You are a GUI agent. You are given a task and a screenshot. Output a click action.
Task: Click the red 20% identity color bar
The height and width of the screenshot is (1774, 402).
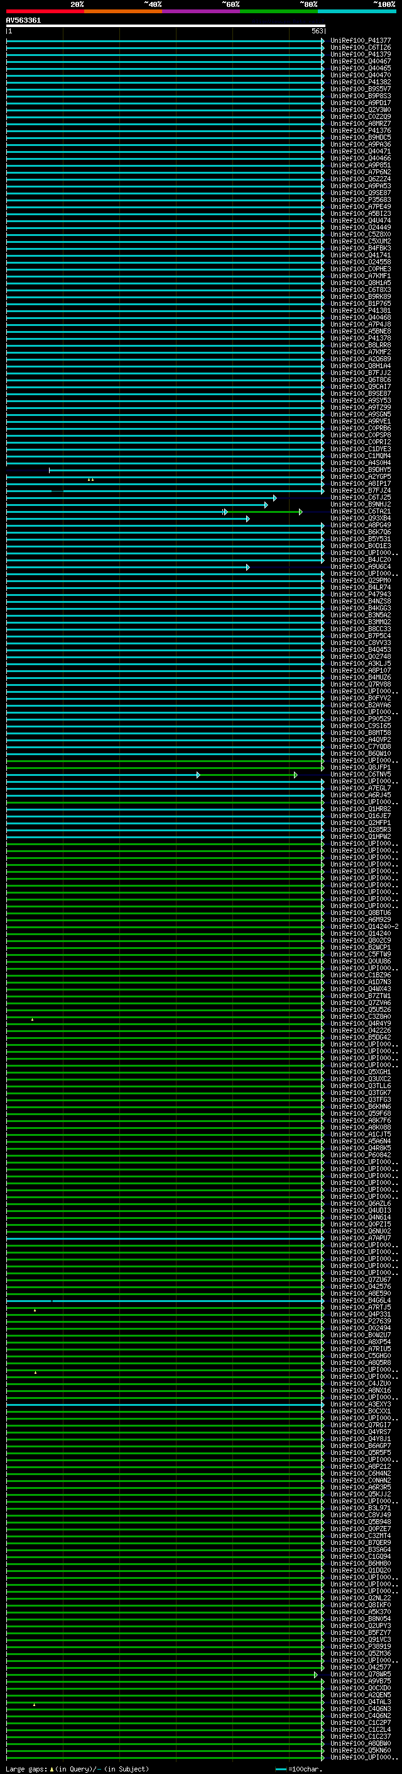[x=45, y=11]
